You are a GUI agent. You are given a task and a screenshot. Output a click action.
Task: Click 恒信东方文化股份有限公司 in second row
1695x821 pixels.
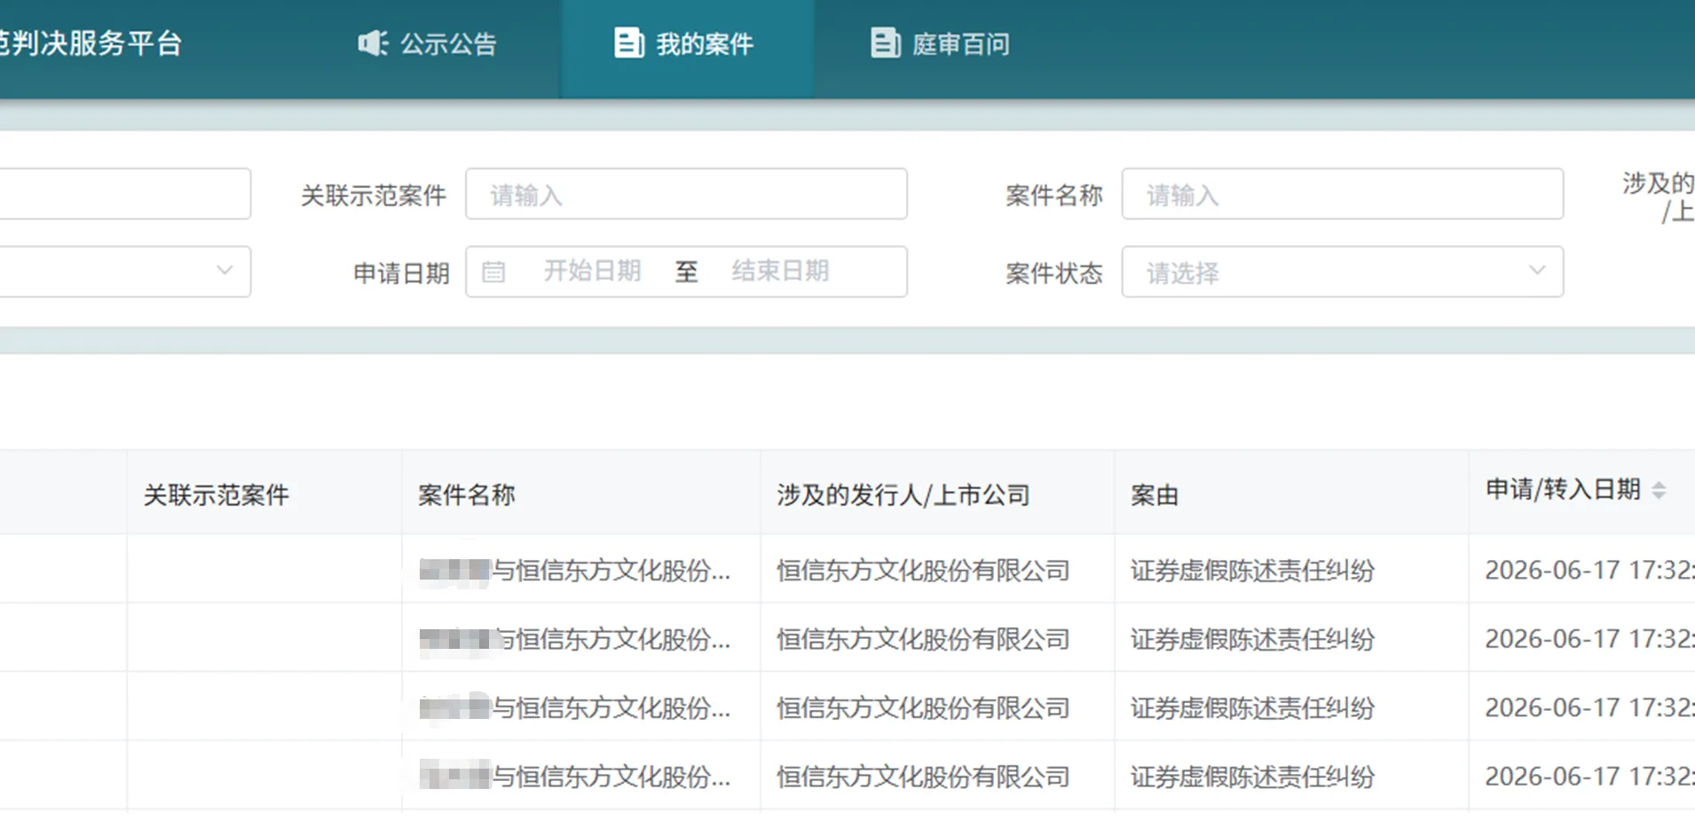(923, 639)
